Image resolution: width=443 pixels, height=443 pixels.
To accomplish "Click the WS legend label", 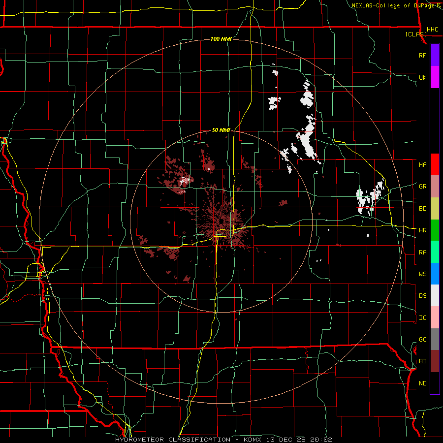I will point(423,274).
